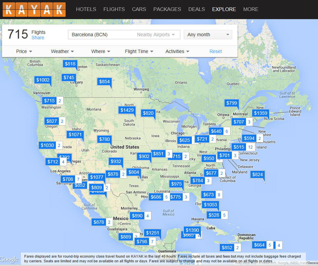
Task: Click the $780 fare in Colorado
Action: point(104,139)
